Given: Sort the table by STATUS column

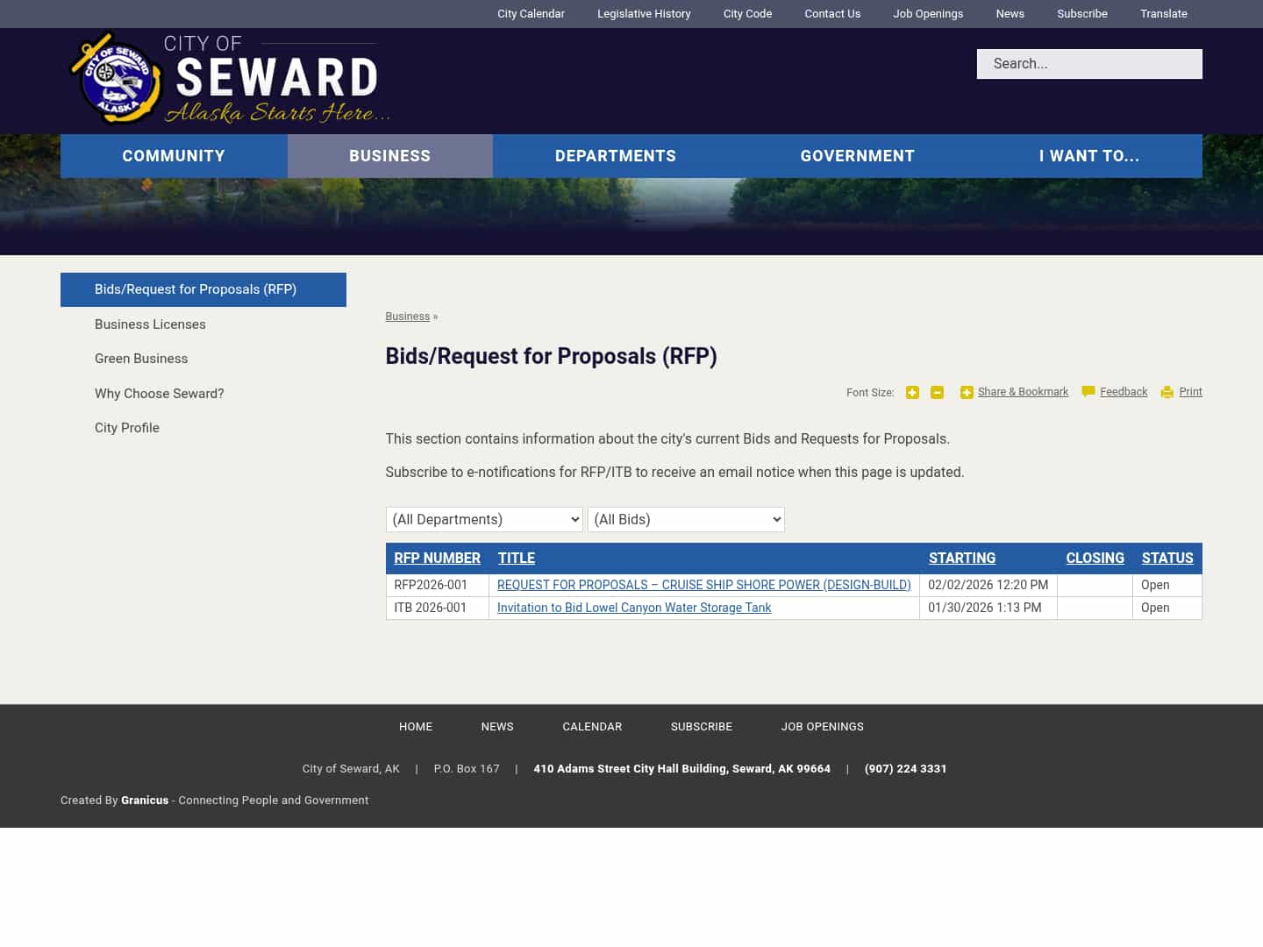Looking at the screenshot, I should (1167, 558).
